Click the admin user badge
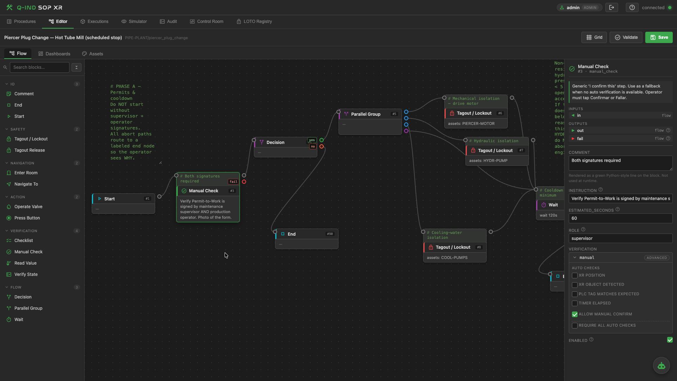Image resolution: width=677 pixels, height=381 pixels. [x=579, y=7]
